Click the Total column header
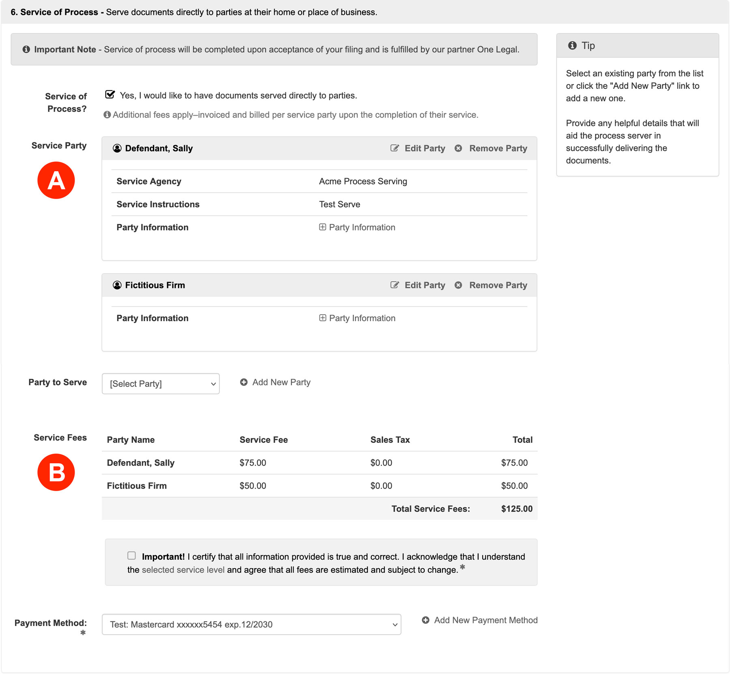 522,440
